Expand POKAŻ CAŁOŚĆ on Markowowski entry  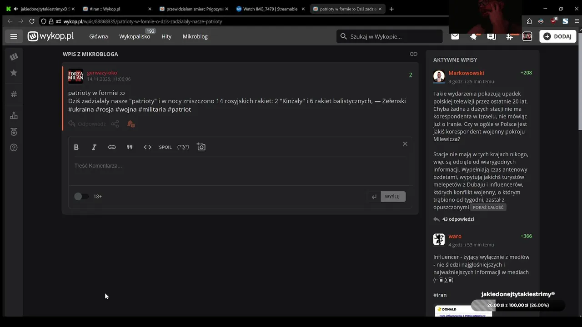click(488, 207)
